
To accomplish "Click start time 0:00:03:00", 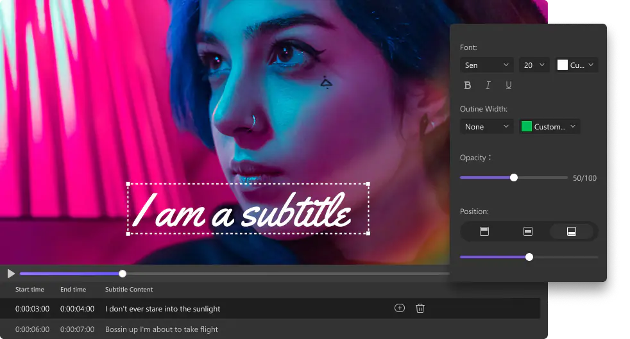I will click(x=32, y=309).
